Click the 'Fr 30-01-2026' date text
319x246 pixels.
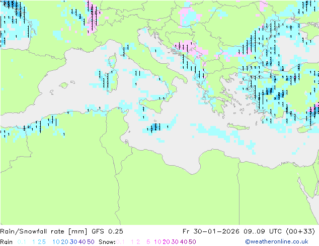211,231
